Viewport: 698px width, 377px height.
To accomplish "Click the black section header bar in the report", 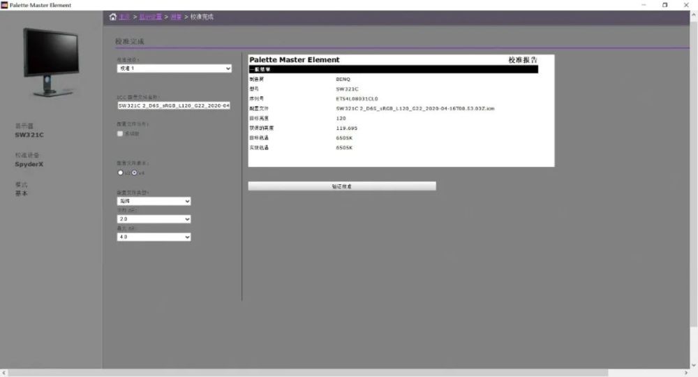I will click(393, 69).
